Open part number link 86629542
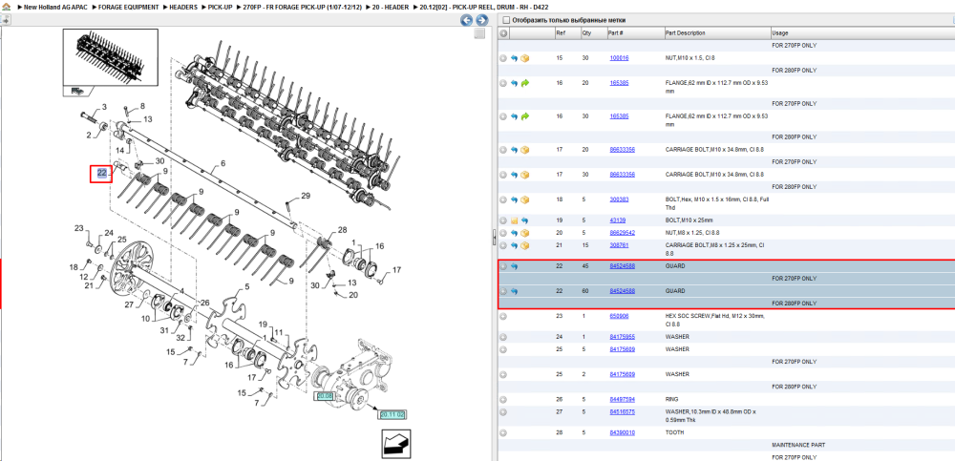The width and height of the screenshot is (955, 461). coord(623,233)
